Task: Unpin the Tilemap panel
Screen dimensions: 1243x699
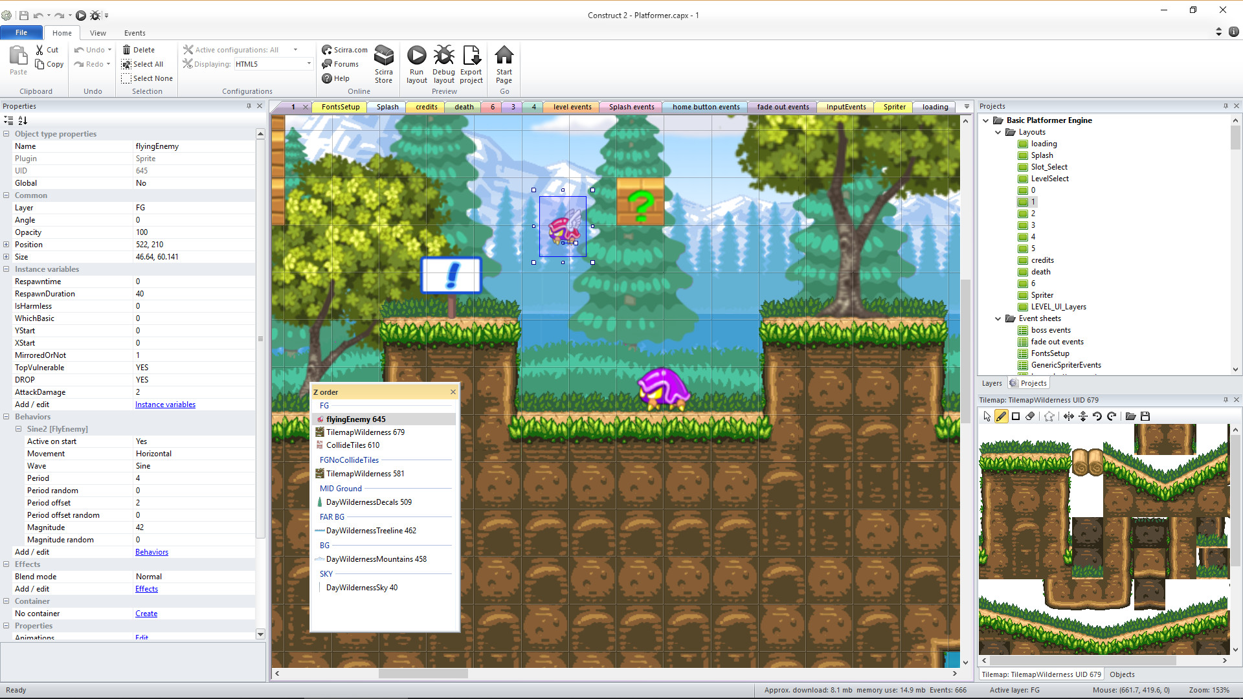Action: (x=1226, y=400)
